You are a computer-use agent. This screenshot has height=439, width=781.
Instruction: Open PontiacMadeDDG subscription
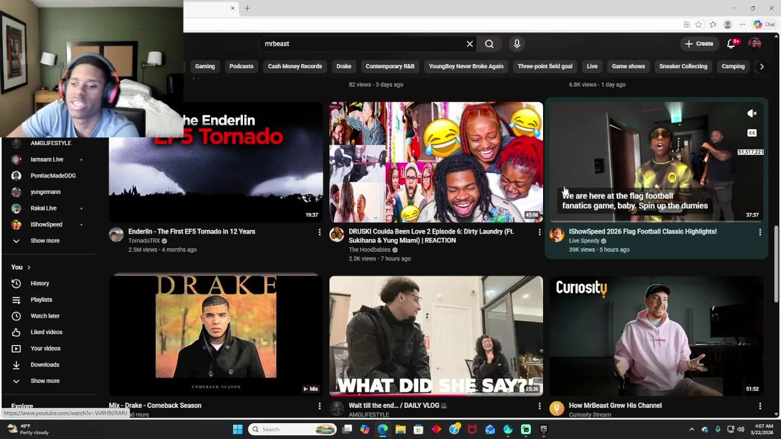point(54,176)
